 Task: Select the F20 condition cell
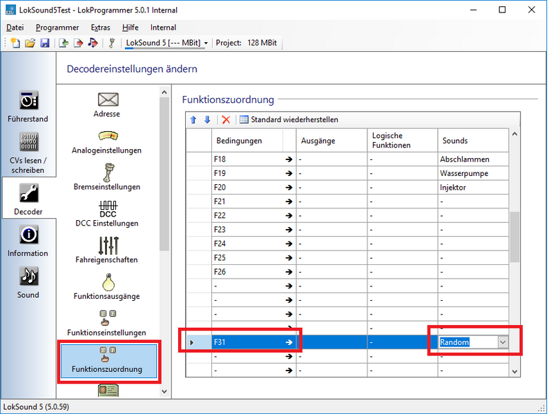[x=254, y=187]
